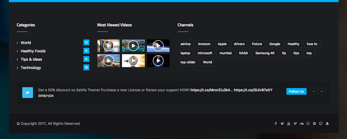Choose the Samsung 4K tag

pyautogui.click(x=265, y=53)
